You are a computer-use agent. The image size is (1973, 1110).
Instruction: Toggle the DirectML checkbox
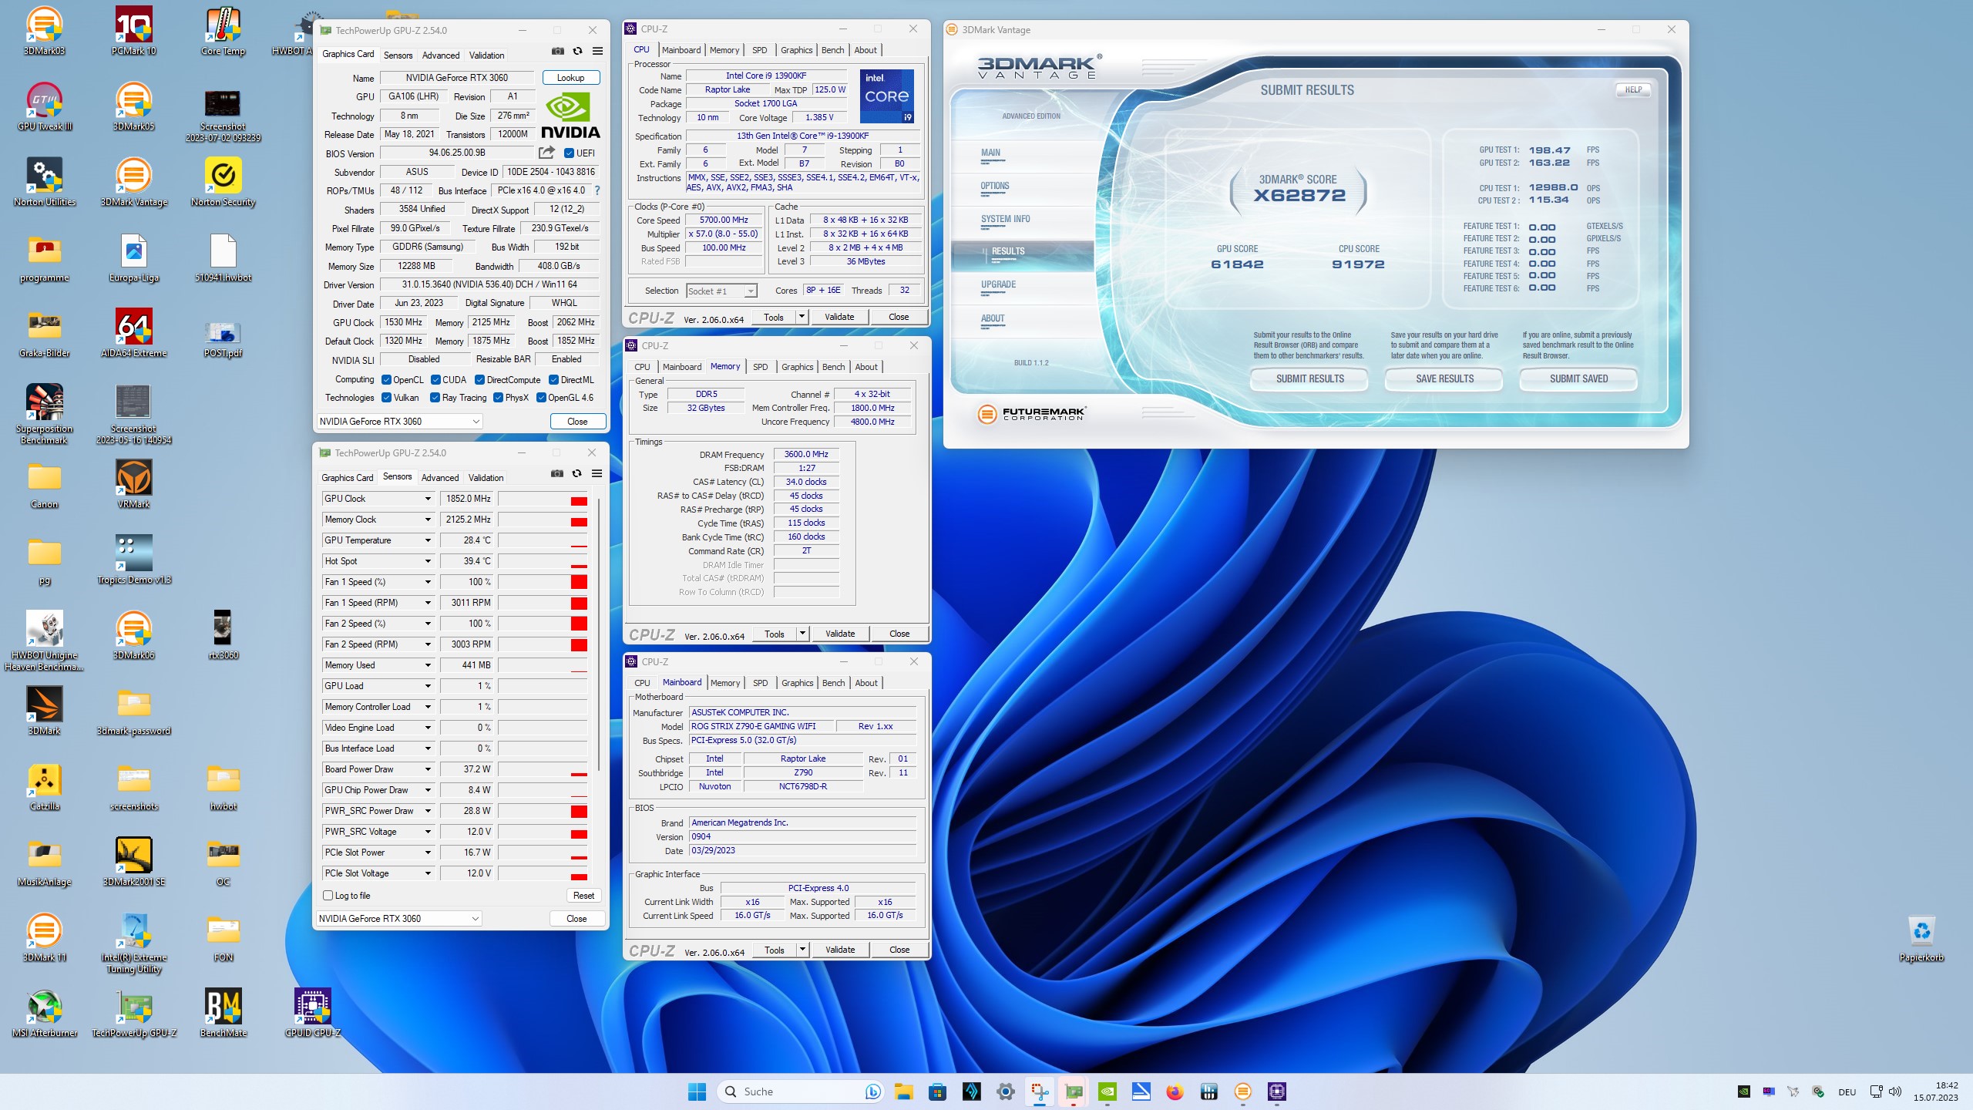[553, 380]
